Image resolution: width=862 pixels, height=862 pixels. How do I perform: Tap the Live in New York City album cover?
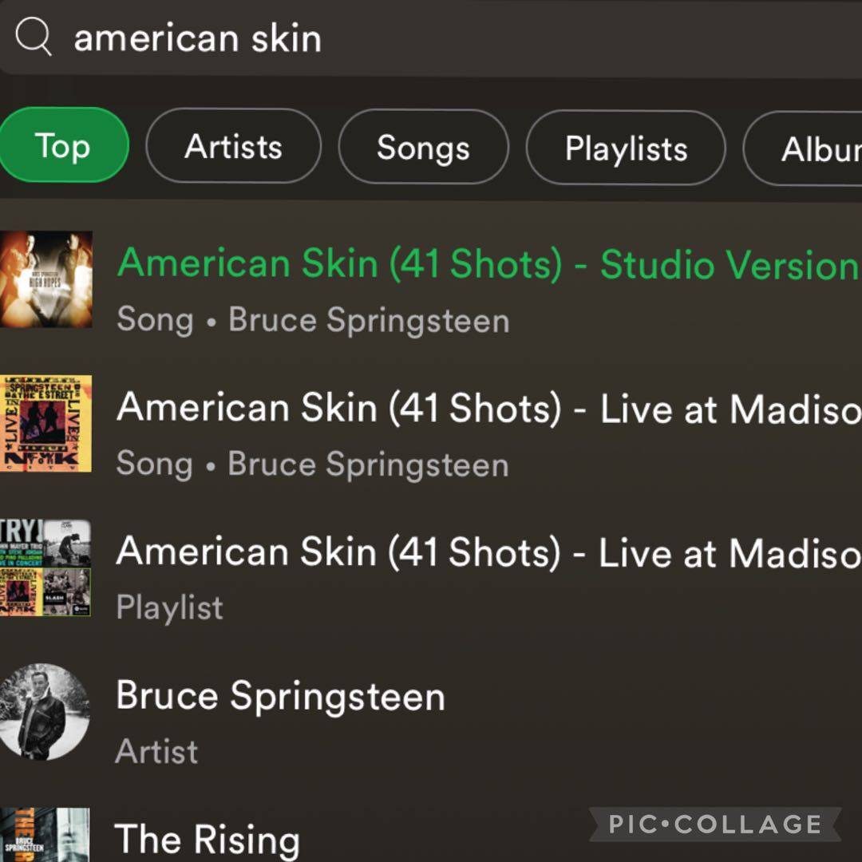point(45,424)
